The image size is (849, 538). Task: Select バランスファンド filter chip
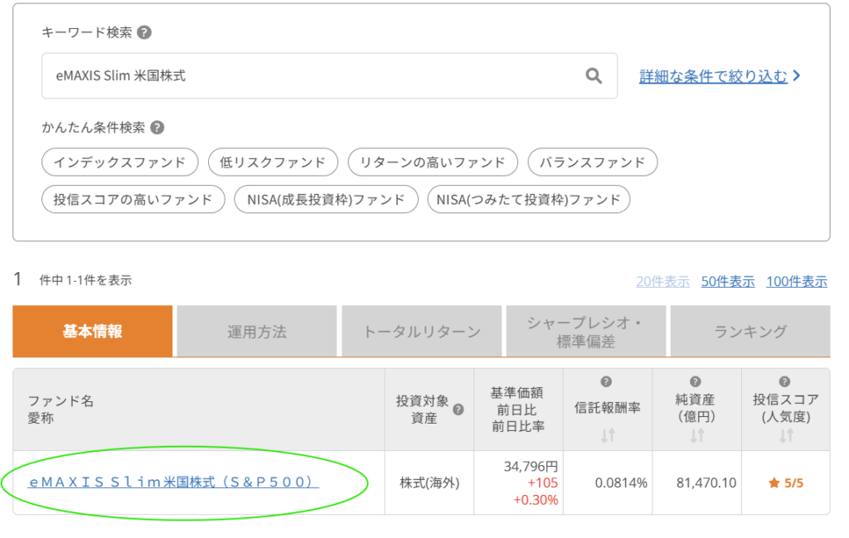coord(592,162)
